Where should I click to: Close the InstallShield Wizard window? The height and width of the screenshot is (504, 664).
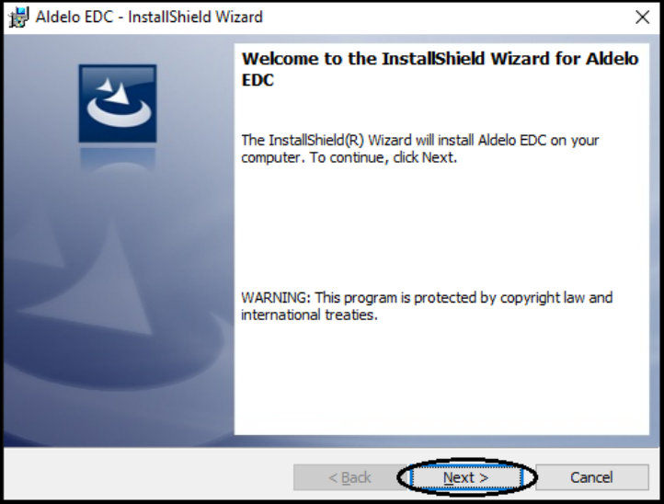(x=643, y=17)
